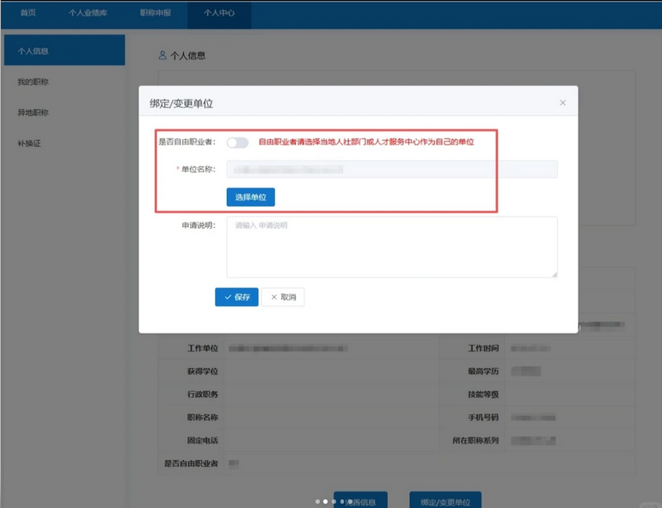Click the 完善信息 button at the bottom

click(x=365, y=501)
